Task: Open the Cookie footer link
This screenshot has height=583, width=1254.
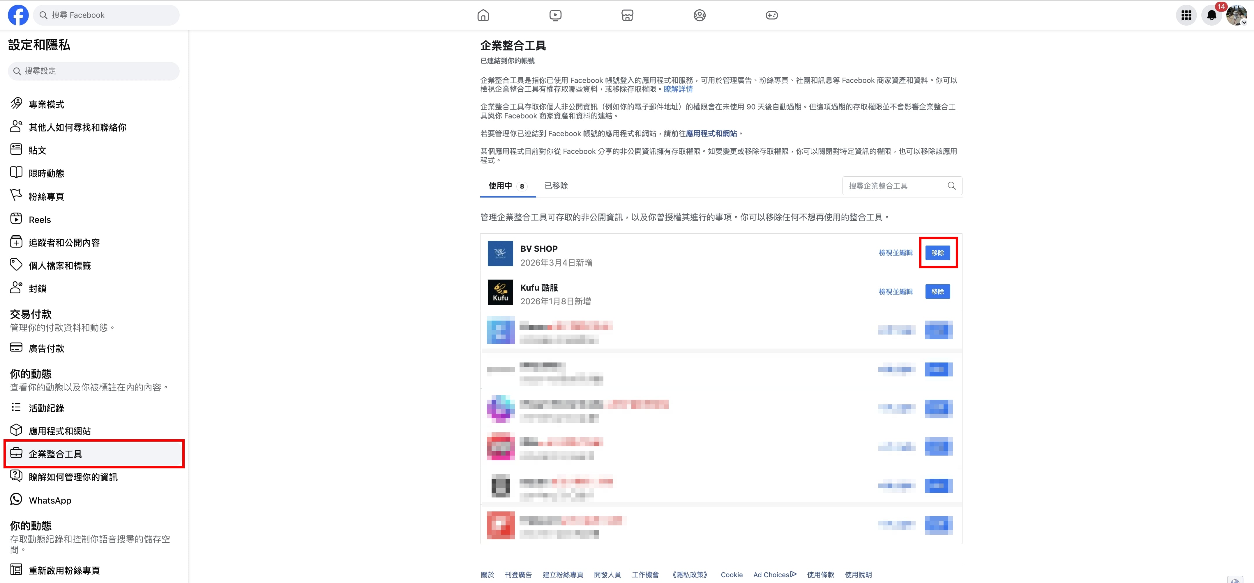Action: click(x=732, y=575)
